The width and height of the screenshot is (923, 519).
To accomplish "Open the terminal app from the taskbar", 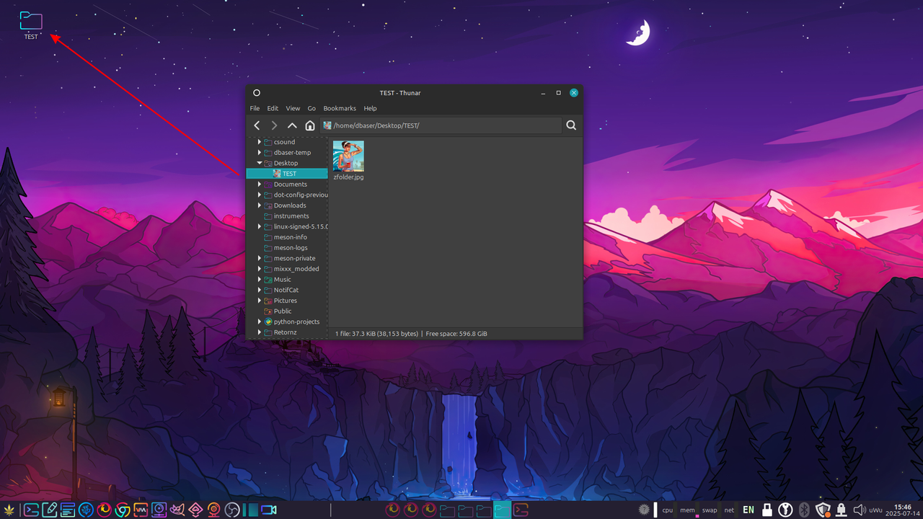I will tap(30, 510).
